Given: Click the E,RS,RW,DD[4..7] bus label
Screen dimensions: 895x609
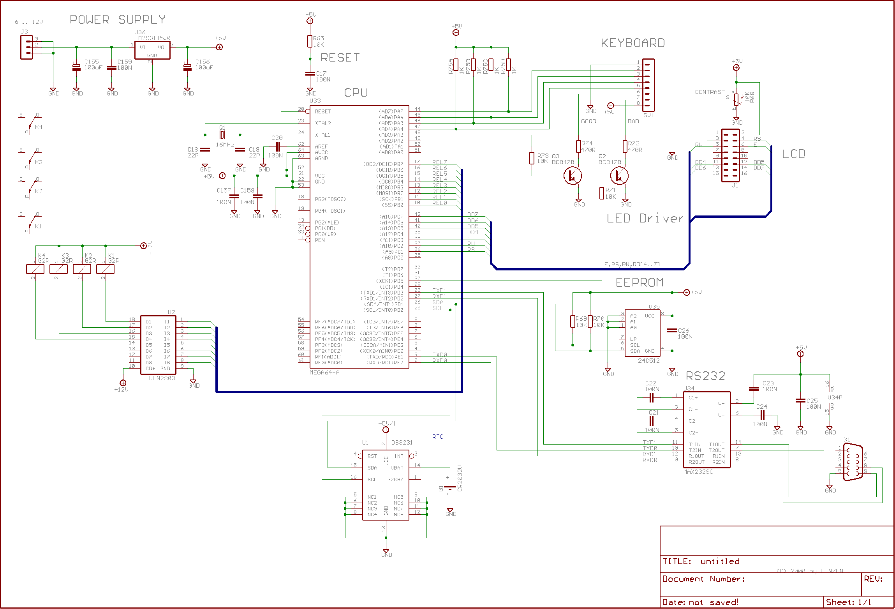Looking at the screenshot, I should [632, 264].
